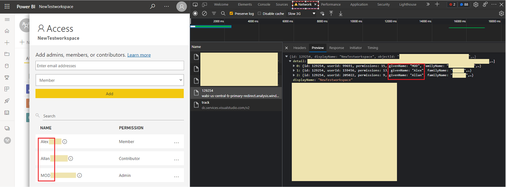Switch to the Elements tab
The image size is (506, 187).
tap(245, 5)
